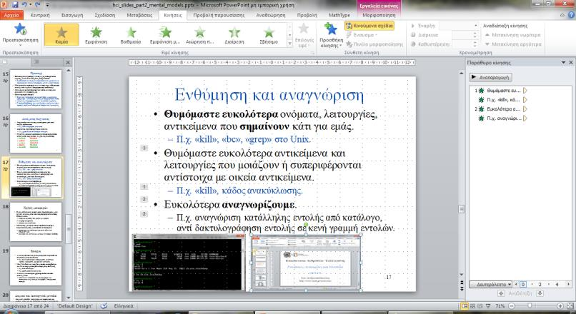Click the Αναπαραγωγή play button in animation pane
This screenshot has width=576, height=314.
tap(490, 77)
